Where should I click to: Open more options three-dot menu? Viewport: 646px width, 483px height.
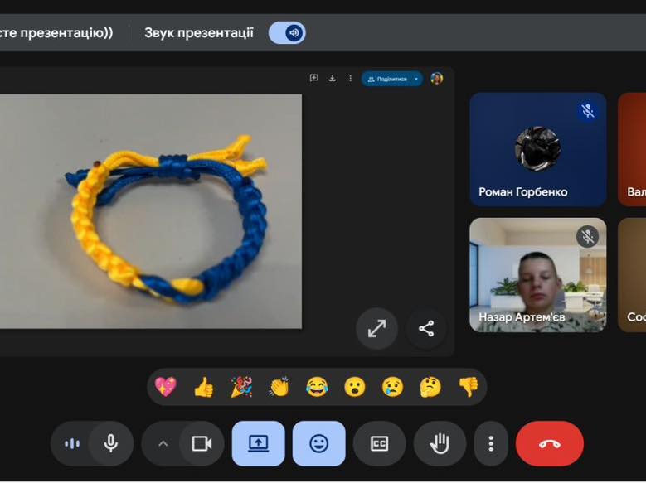pos(491,443)
